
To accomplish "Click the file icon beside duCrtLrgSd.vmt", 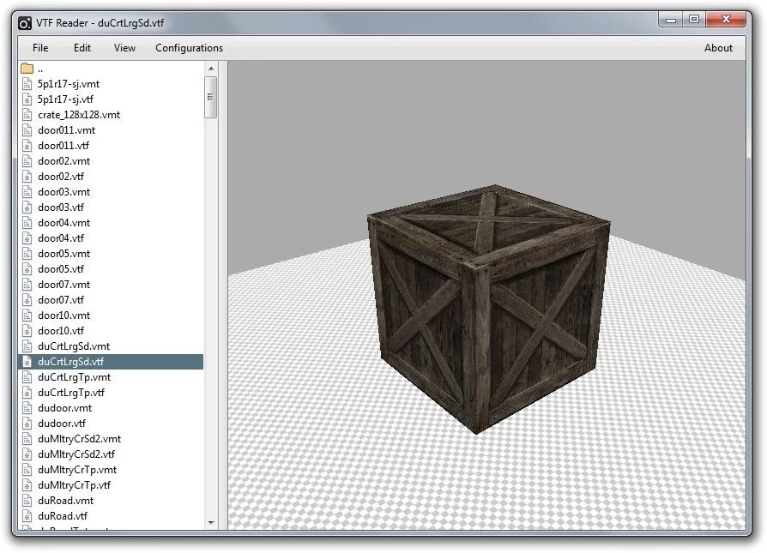I will 27,346.
